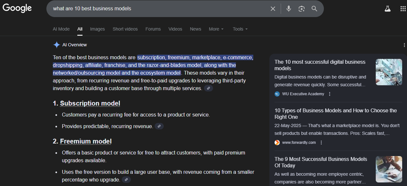Viewport: 407px width, 186px height.
Task: Click the Subscription model heading link
Action: (90, 103)
